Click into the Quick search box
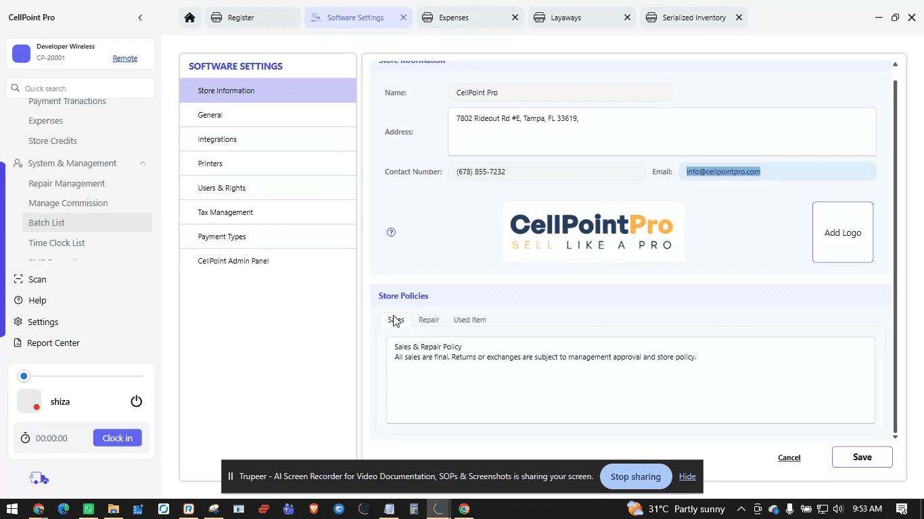This screenshot has width=924, height=519. tap(80, 89)
